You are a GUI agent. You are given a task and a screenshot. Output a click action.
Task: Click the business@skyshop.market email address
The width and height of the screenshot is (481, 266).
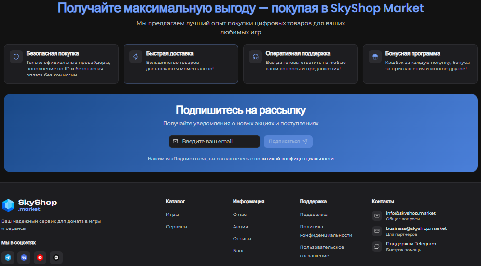[416, 228]
